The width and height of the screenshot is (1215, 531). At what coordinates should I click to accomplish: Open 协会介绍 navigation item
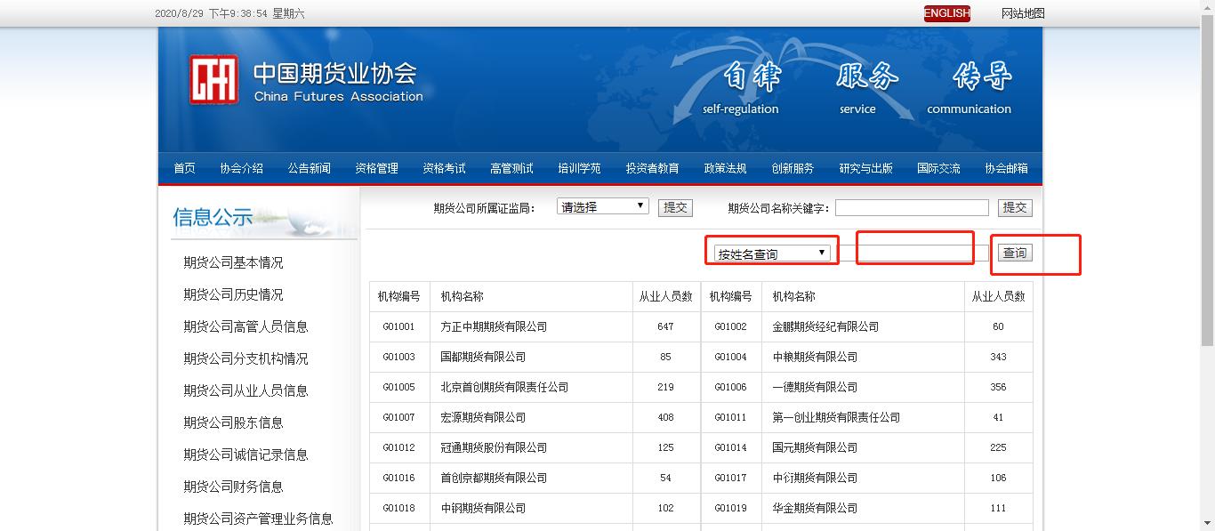(242, 168)
